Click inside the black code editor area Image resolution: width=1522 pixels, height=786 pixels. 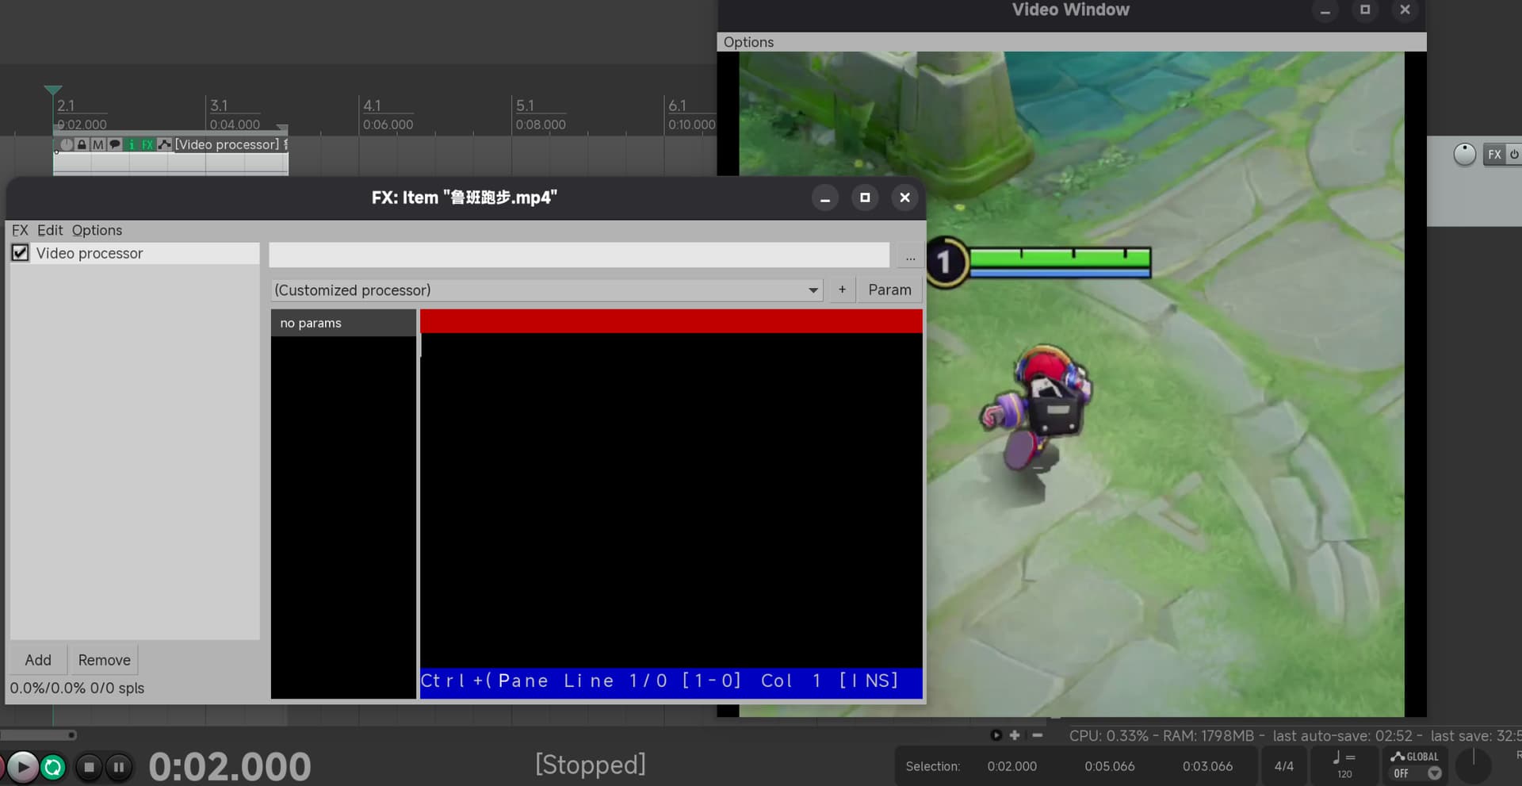671,500
